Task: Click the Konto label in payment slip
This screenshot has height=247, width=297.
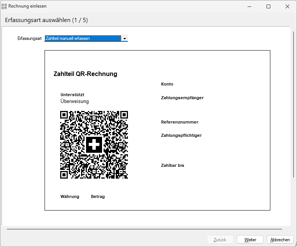Action: [167, 84]
